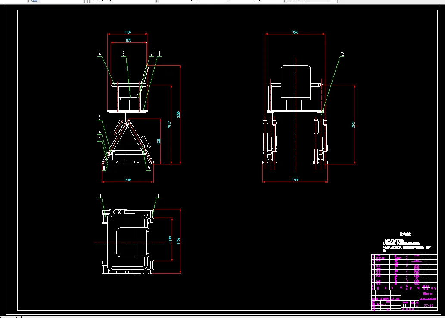Select the 1418 base dimension text
Viewport: 445px width, 318px height.
click(x=128, y=180)
